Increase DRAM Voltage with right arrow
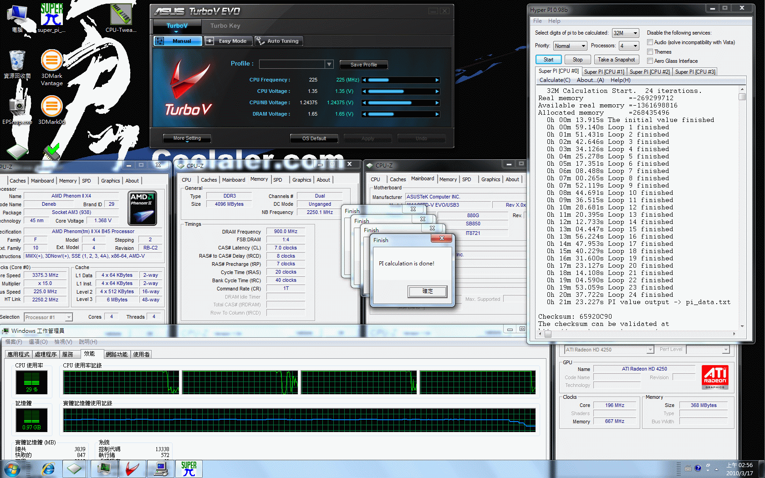Screen dimensions: 765x478 pyautogui.click(x=437, y=114)
